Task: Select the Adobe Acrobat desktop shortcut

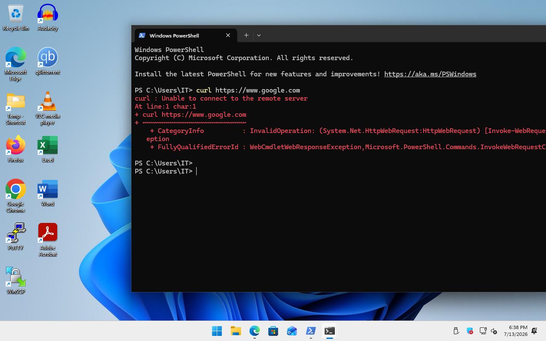Action: (x=48, y=240)
